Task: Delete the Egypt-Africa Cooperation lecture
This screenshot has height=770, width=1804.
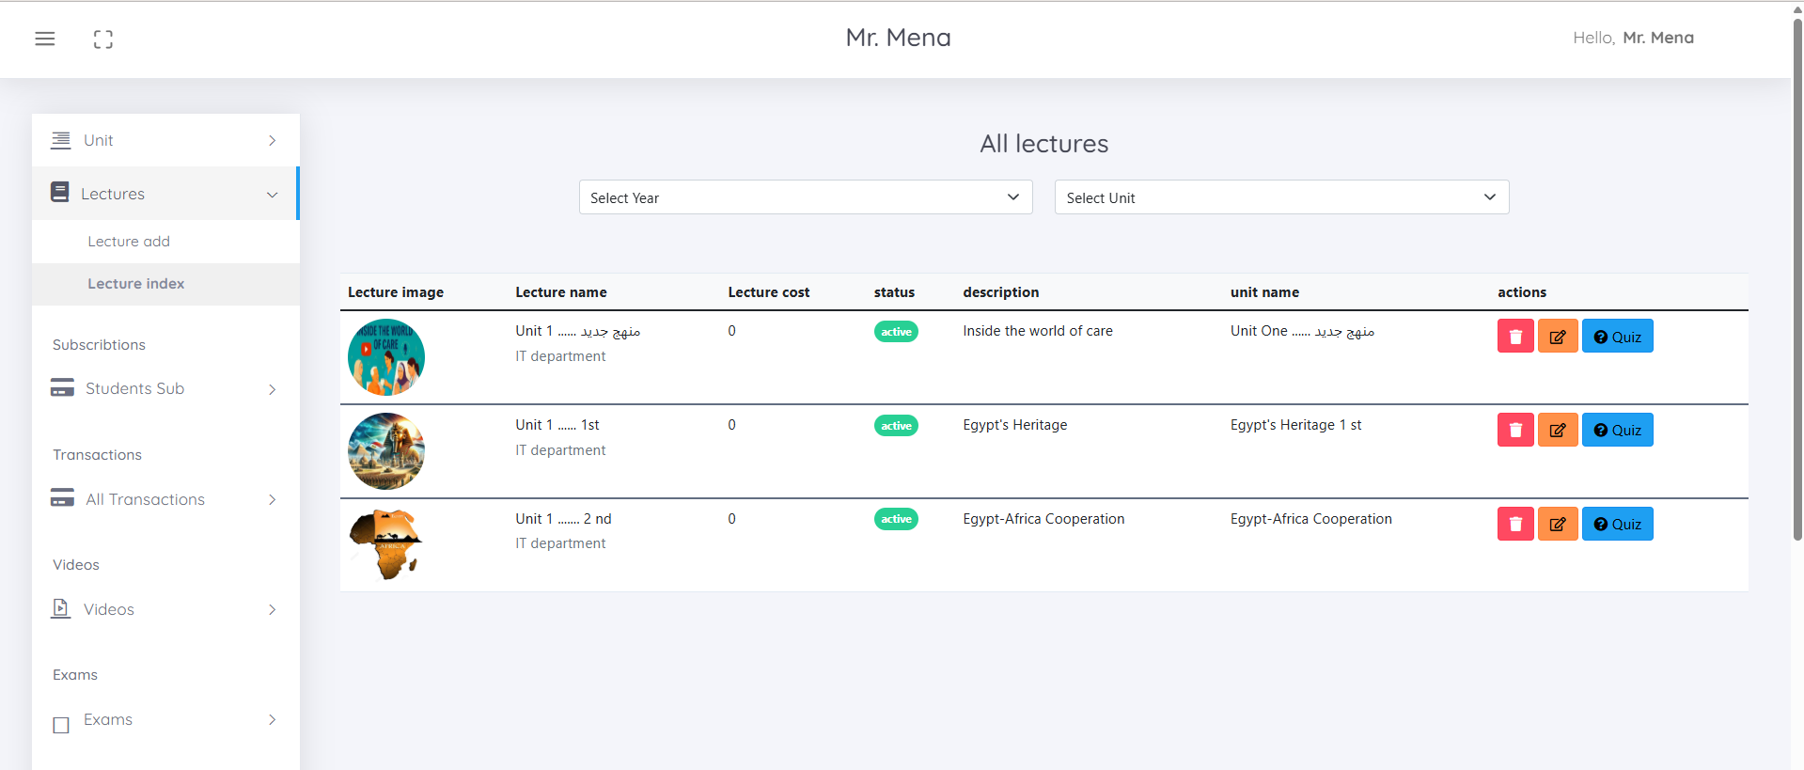Action: coord(1514,524)
